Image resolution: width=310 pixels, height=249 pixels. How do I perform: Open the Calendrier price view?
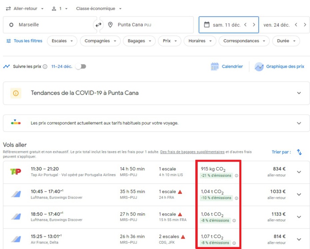click(227, 66)
